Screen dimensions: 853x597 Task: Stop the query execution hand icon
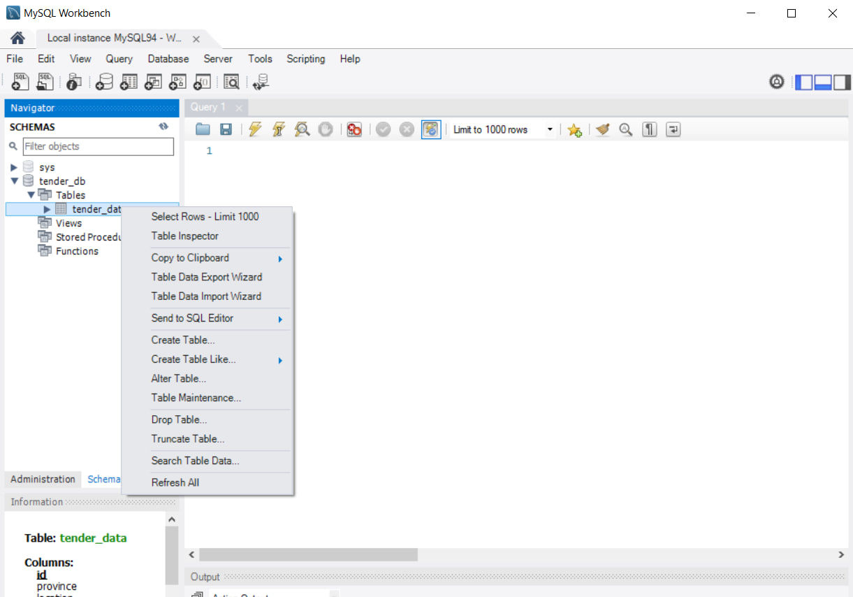325,129
